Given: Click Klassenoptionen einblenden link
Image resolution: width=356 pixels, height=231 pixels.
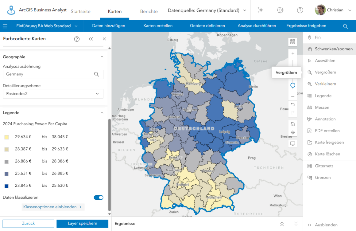Looking at the screenshot, I should pyautogui.click(x=53, y=207).
